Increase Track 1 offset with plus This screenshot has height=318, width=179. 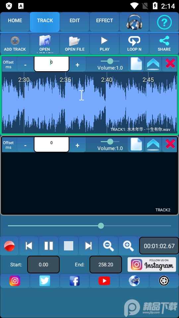tap(77, 64)
